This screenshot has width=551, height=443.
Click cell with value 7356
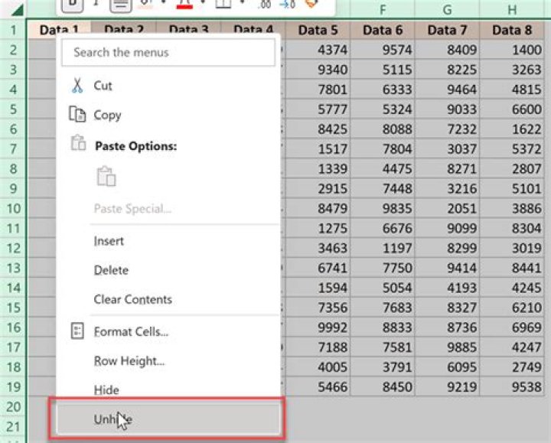(318, 308)
